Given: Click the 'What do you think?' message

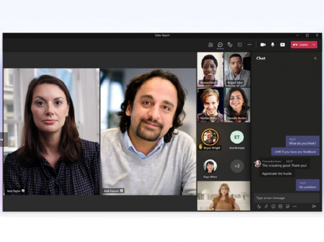Looking at the screenshot, I should click(x=303, y=141).
